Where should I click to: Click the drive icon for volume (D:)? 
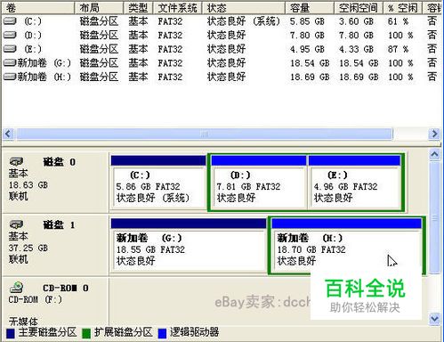click(x=10, y=35)
